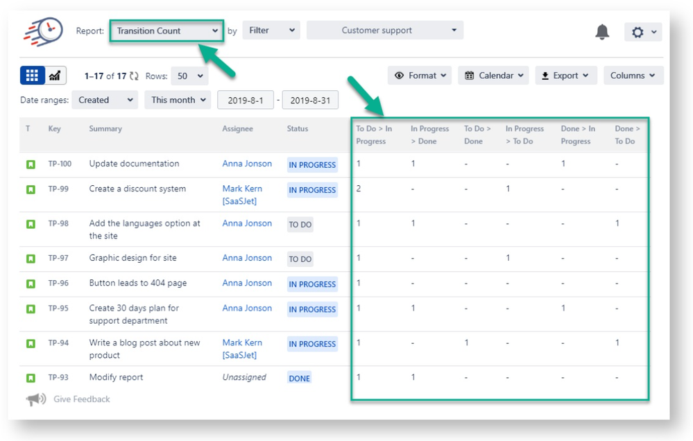Click the Unassigned assignee for TP-93
Image resolution: width=693 pixels, height=441 pixels.
[244, 377]
